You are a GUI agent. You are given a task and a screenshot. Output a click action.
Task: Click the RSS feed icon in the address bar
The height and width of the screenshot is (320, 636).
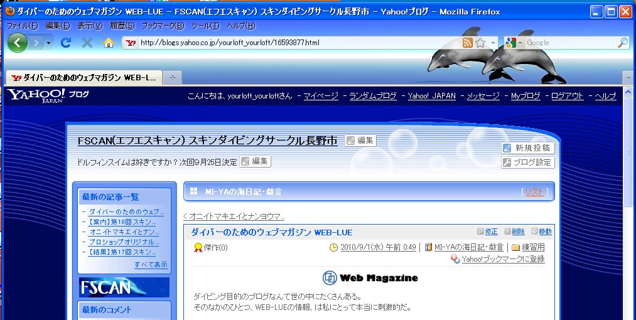click(467, 43)
